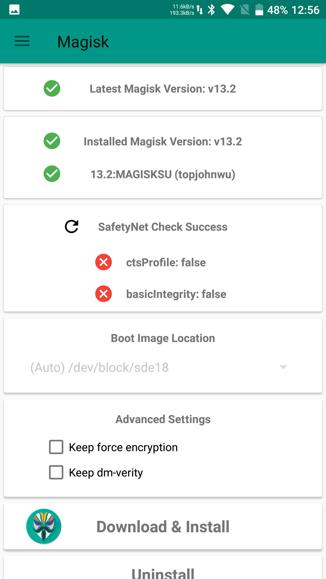
Task: Tap green checkmark beside Latest Magisk Version
Action: pos(52,88)
